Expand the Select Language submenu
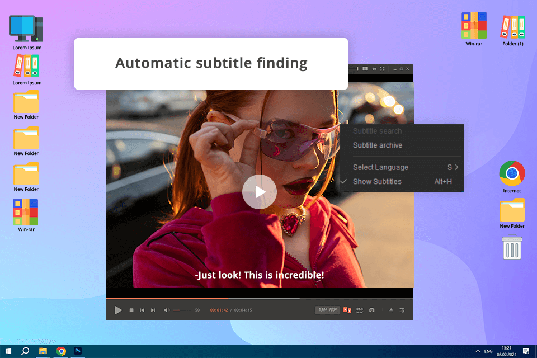 [402, 167]
